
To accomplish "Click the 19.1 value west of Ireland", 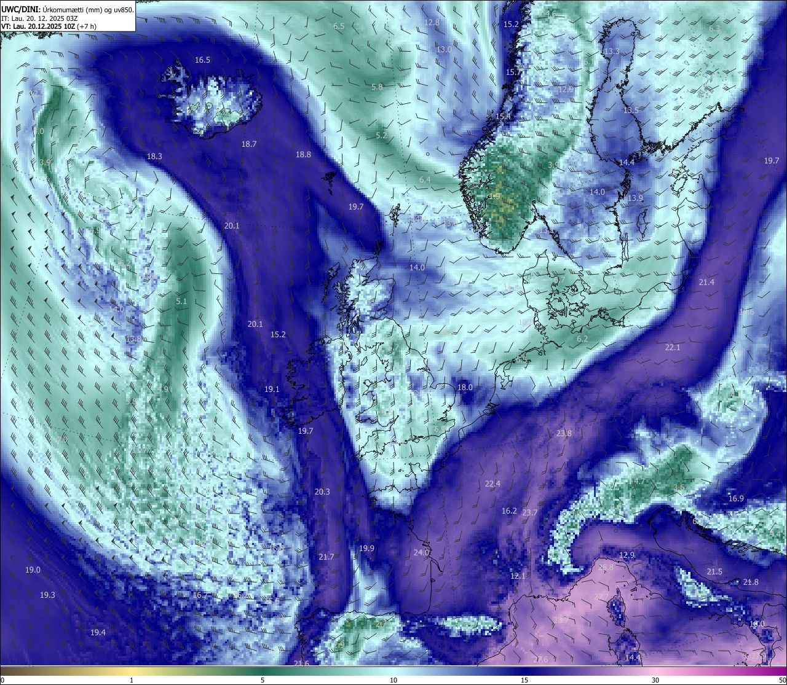I will (272, 389).
